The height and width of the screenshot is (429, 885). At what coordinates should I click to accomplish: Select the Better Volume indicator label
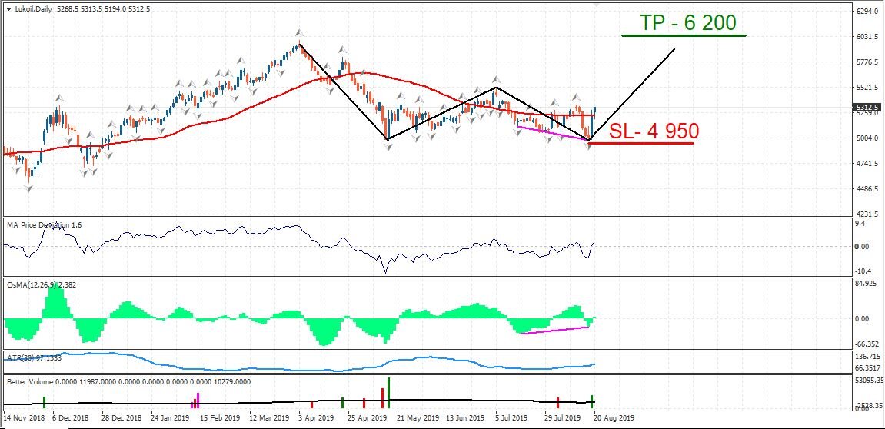pyautogui.click(x=128, y=382)
